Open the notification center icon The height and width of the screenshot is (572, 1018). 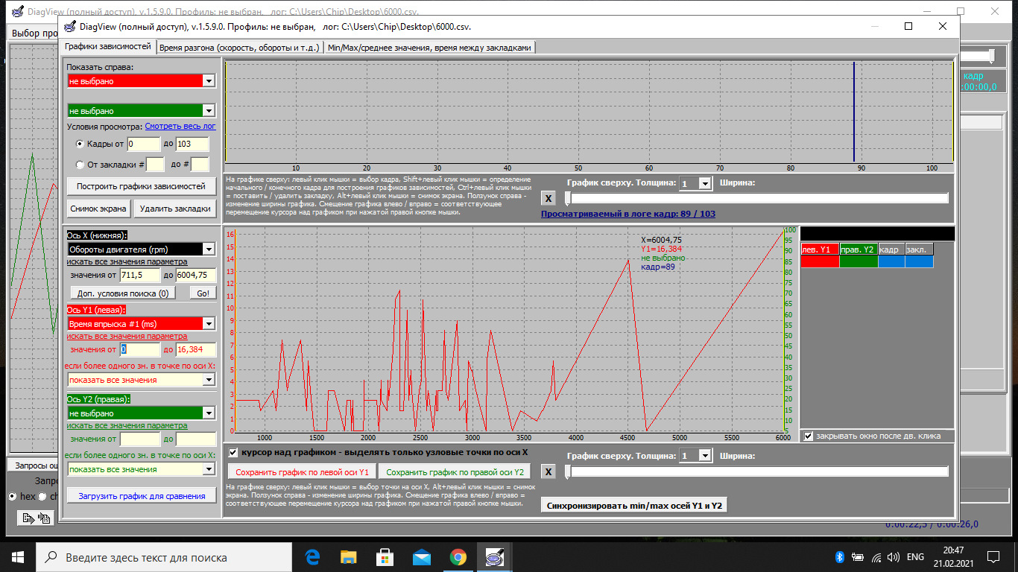pyautogui.click(x=993, y=556)
